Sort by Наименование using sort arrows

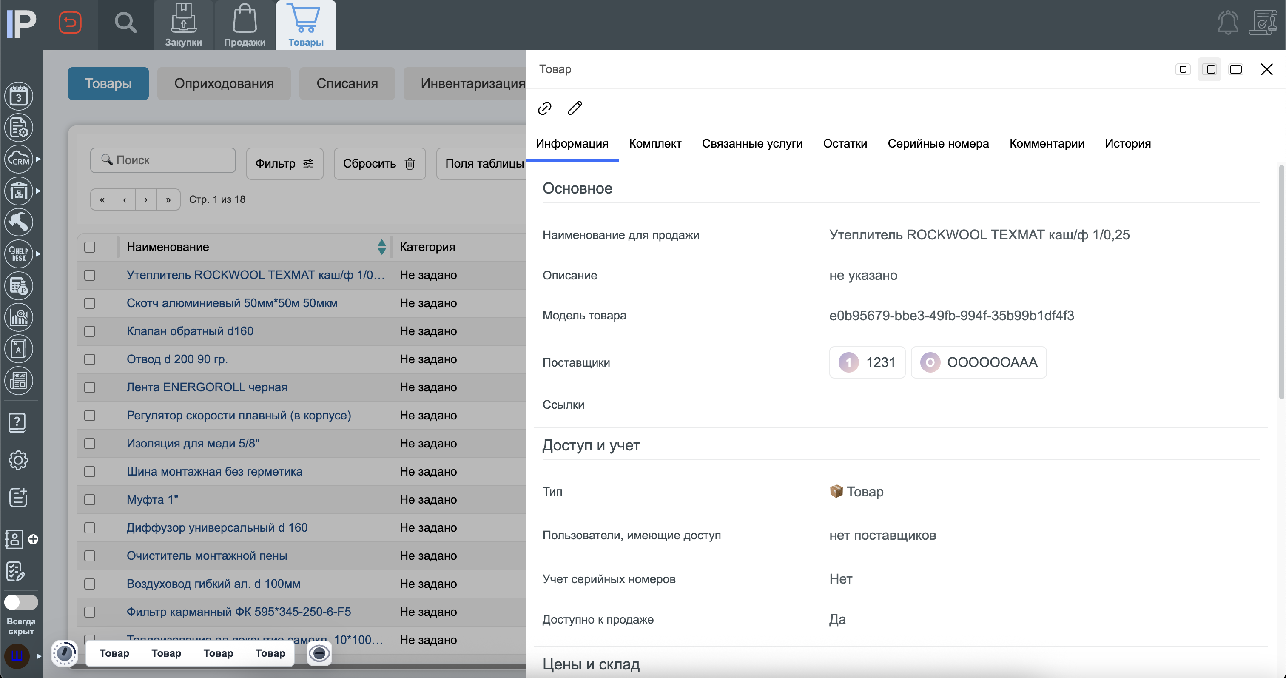coord(381,247)
